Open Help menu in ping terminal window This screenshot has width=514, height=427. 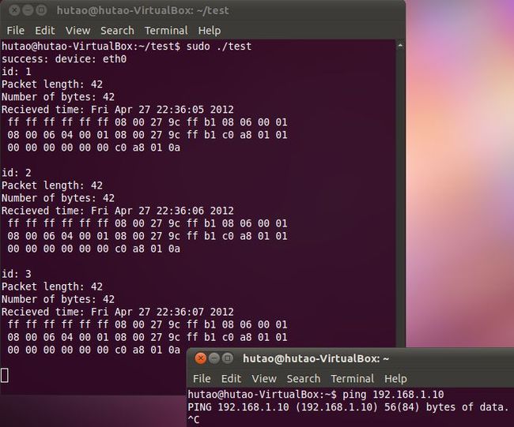pyautogui.click(x=395, y=379)
